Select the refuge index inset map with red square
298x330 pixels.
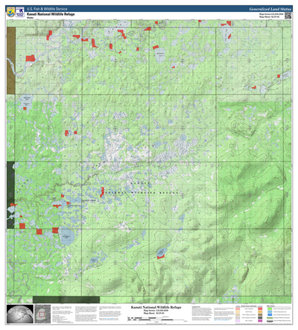[x=42, y=314]
